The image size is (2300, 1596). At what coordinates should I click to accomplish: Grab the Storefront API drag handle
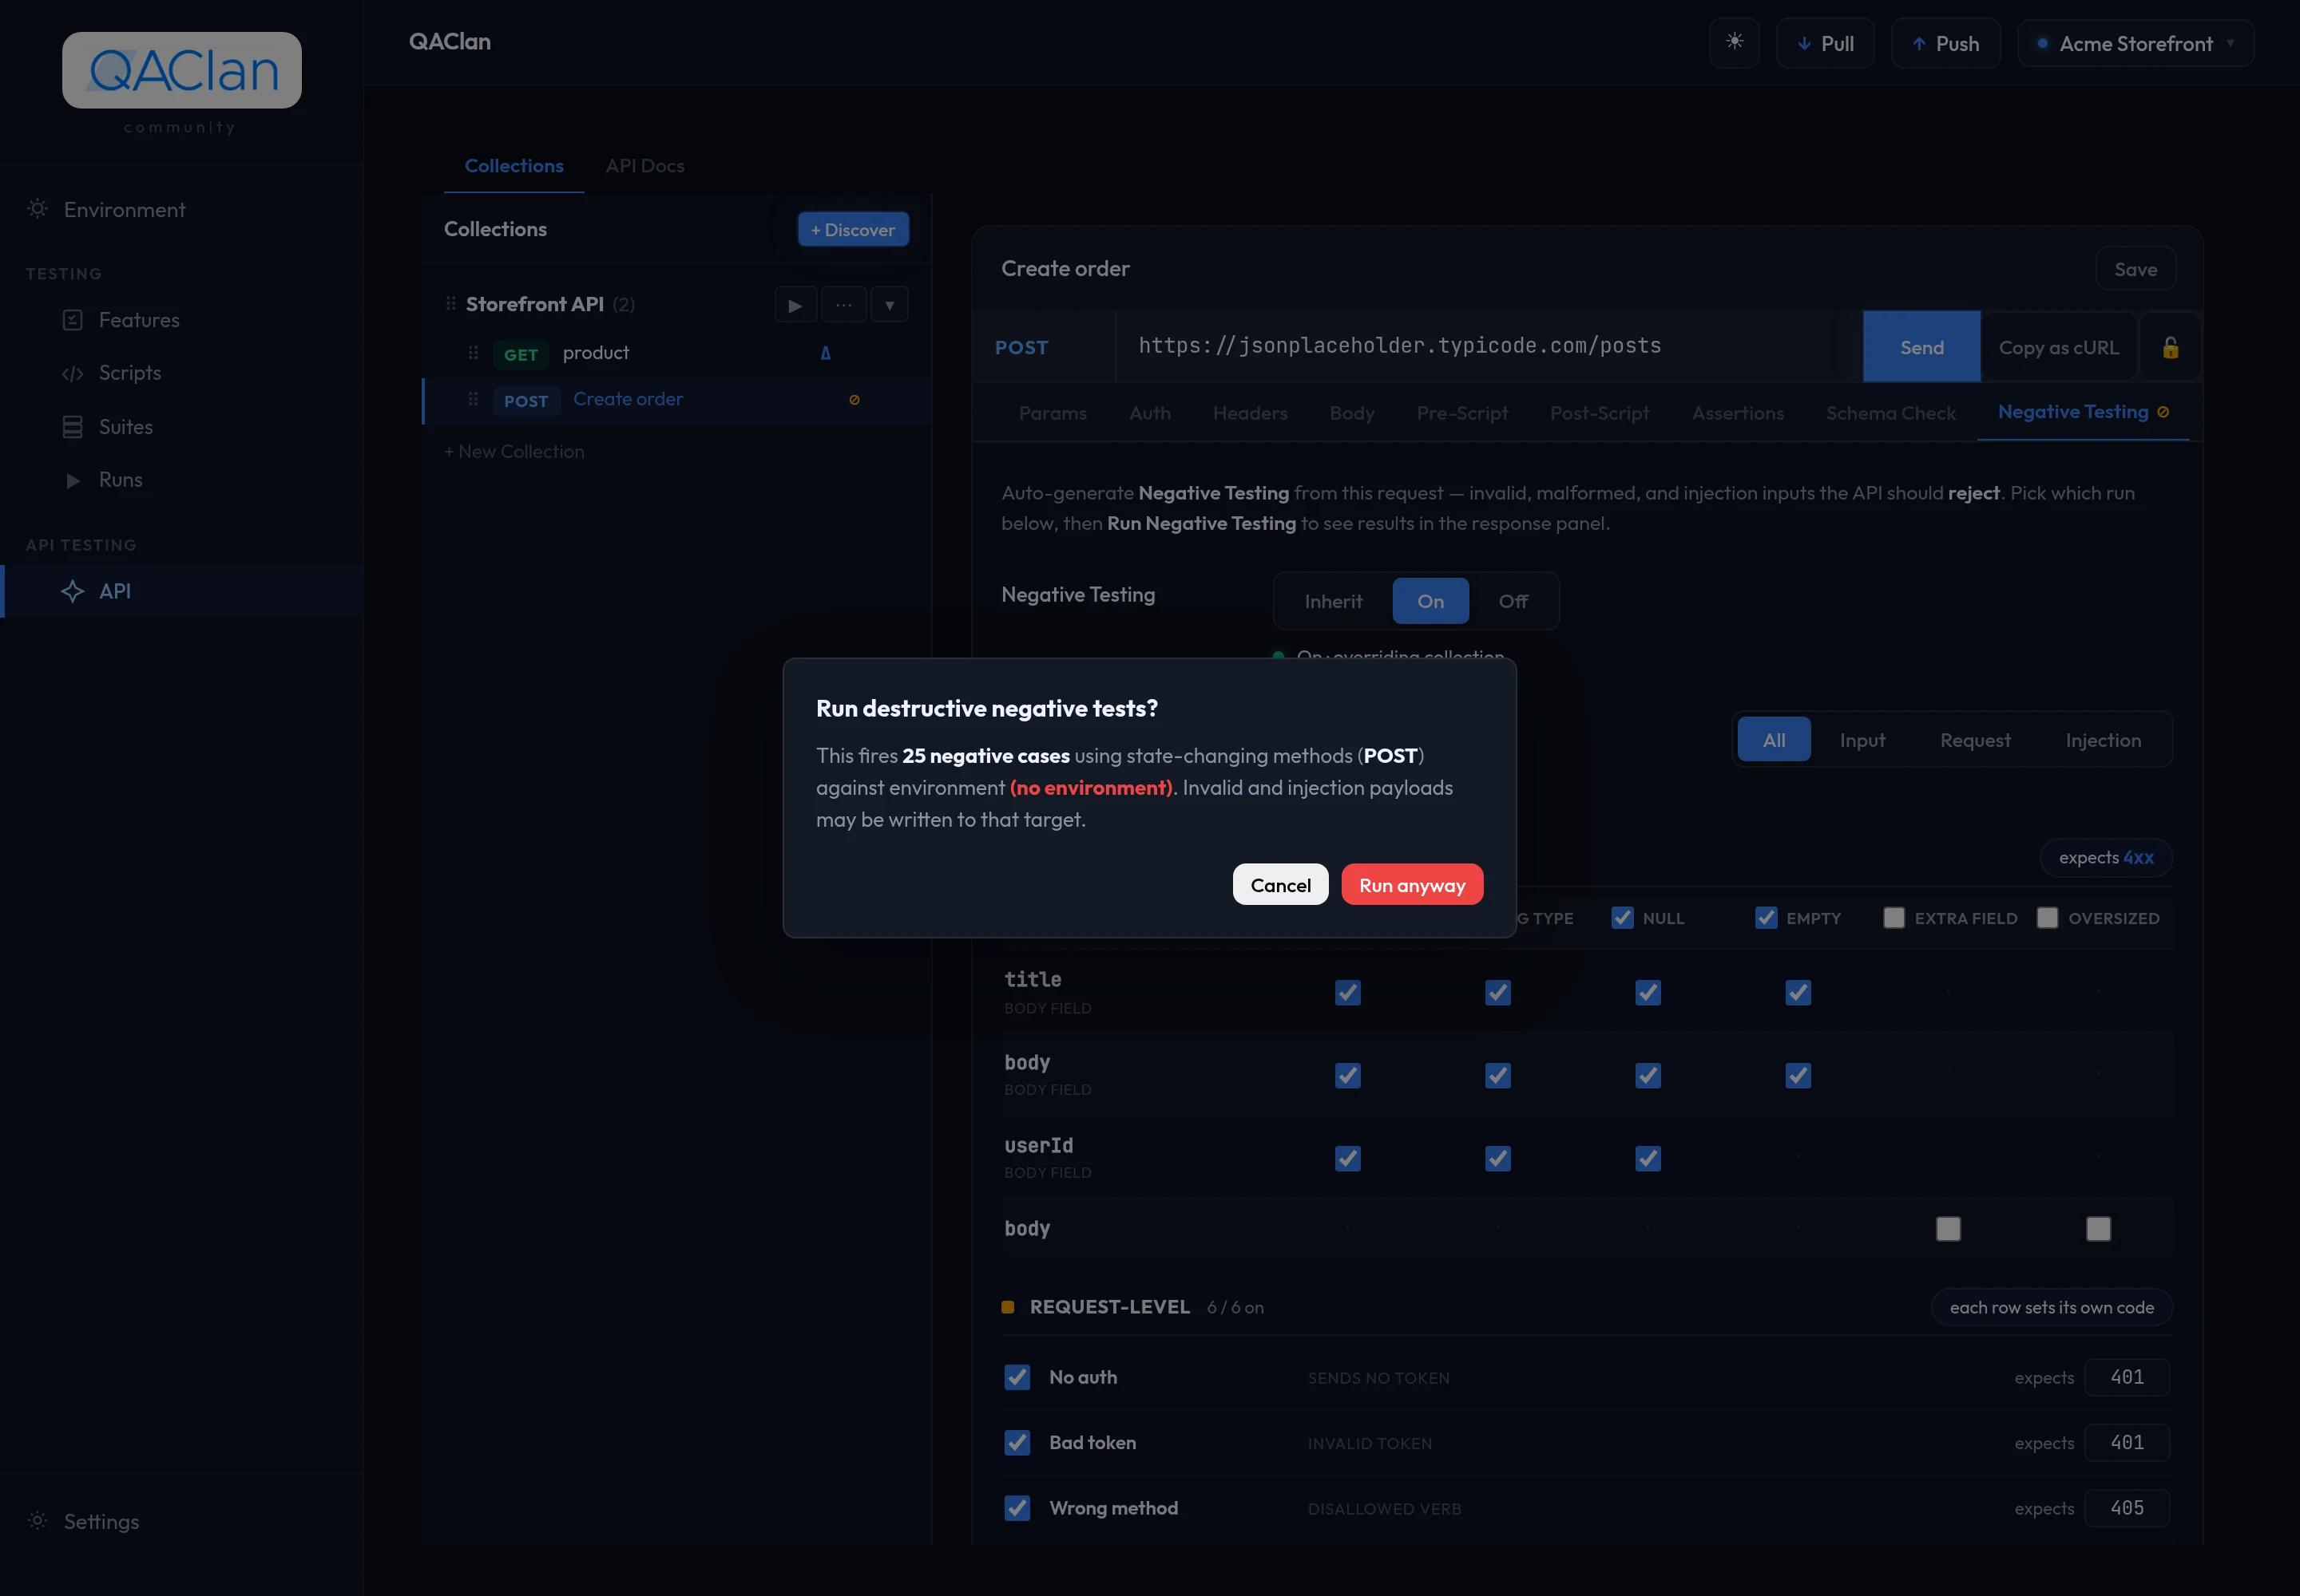[x=450, y=303]
